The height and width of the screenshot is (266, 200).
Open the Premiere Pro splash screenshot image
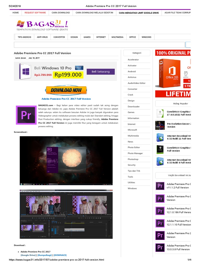66,161
